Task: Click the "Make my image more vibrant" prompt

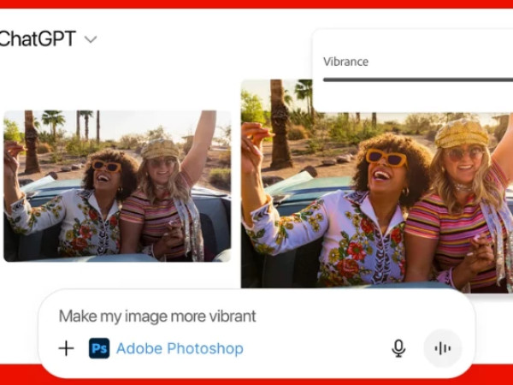Action: point(157,316)
